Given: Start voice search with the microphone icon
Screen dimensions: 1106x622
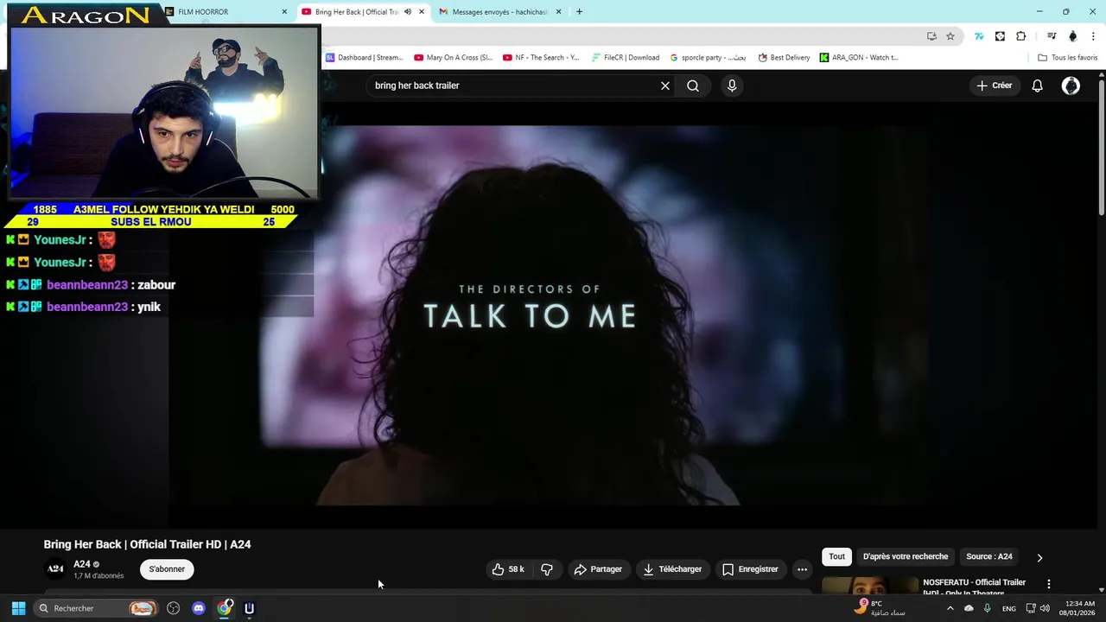Looking at the screenshot, I should click(732, 86).
